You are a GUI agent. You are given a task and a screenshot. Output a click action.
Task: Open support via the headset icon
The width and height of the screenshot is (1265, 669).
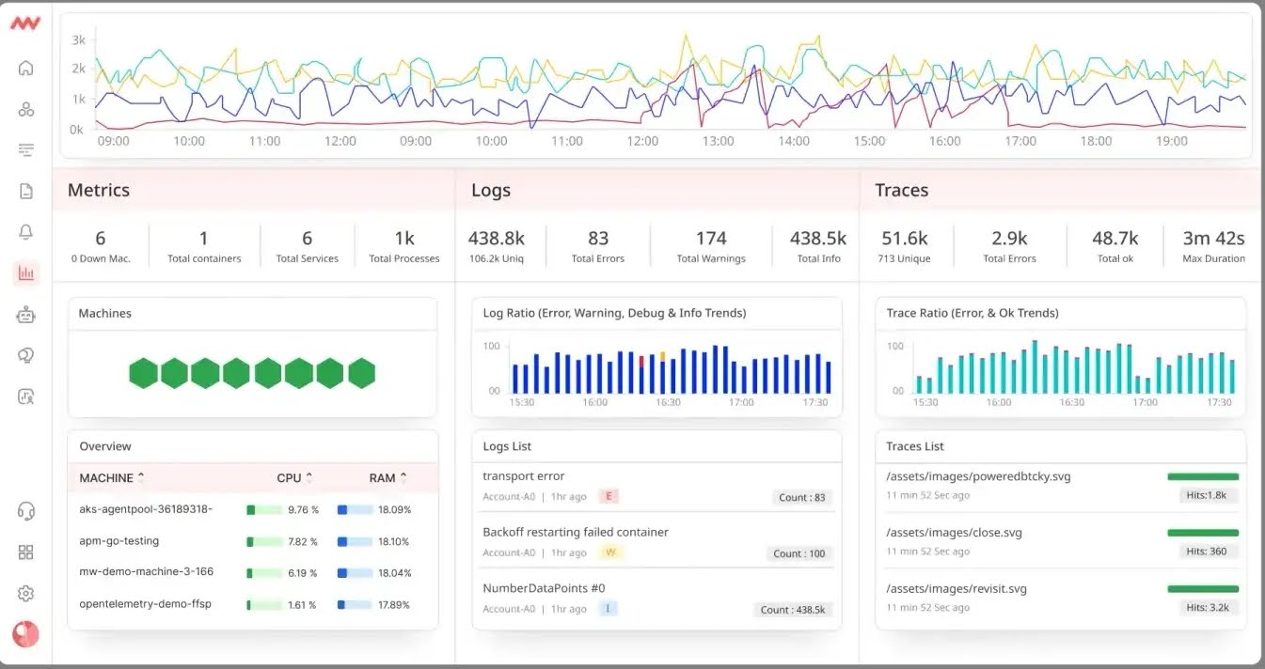pos(25,510)
